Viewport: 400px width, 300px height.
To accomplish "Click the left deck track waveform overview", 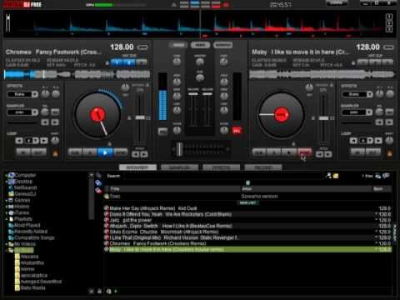I will pyautogui.click(x=77, y=74).
